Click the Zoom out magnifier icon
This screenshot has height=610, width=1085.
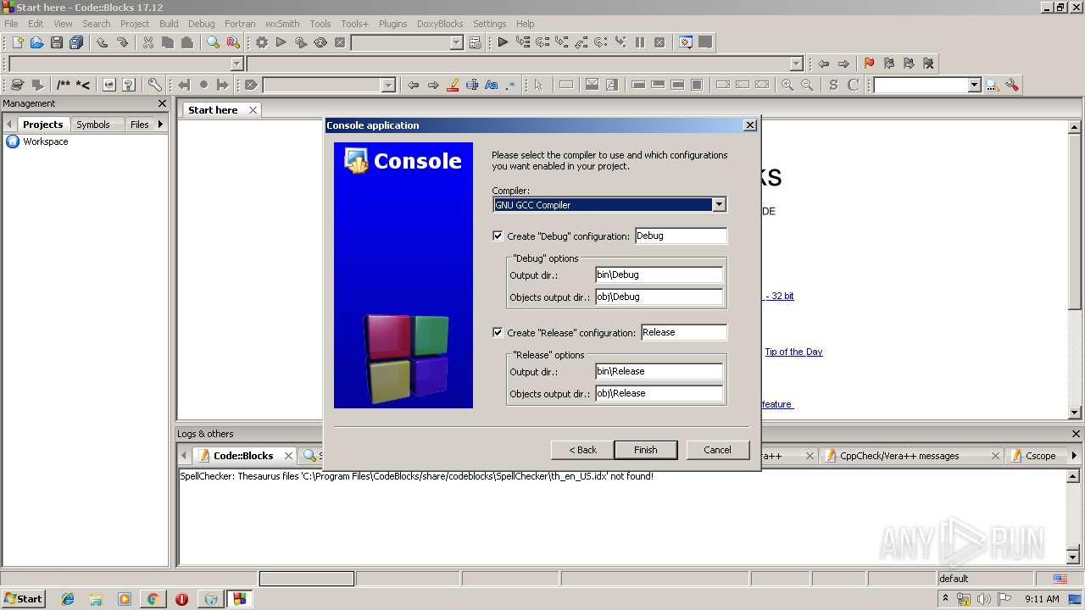(x=807, y=85)
